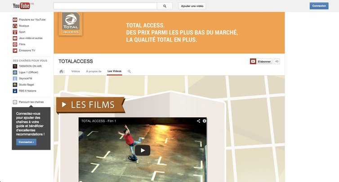The height and width of the screenshot is (182, 339).
Task: Open Musique category in sidebar
Action: [24, 26]
